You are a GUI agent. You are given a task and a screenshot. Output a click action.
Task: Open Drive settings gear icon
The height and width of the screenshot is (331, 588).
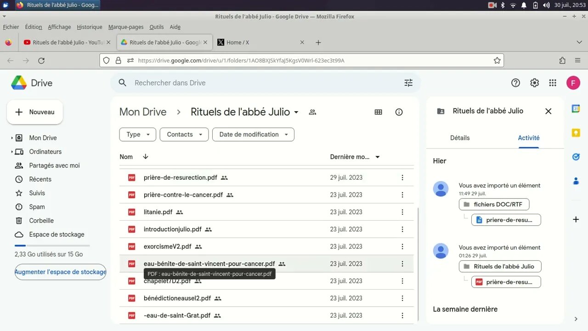[534, 83]
